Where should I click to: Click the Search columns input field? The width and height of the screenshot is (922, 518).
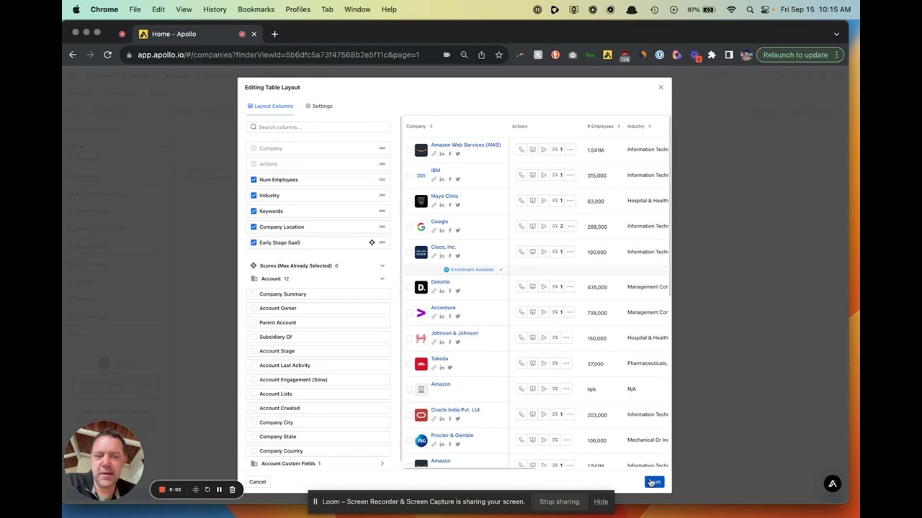tap(318, 127)
